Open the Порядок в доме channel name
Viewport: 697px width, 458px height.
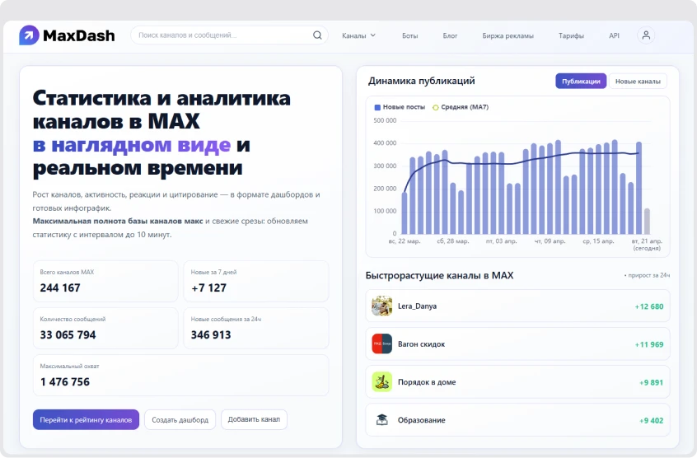(427, 382)
